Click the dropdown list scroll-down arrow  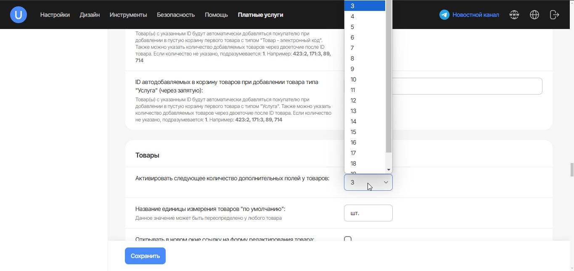(389, 170)
